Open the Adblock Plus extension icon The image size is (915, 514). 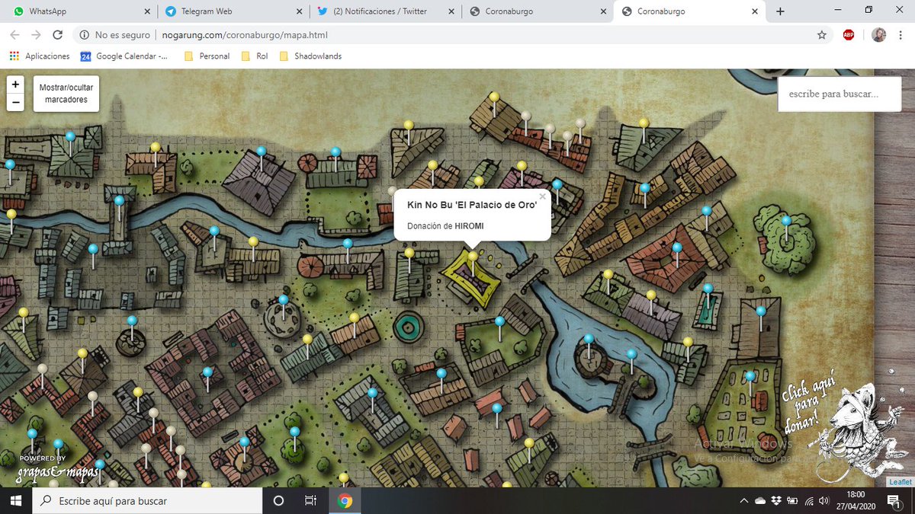click(x=849, y=35)
